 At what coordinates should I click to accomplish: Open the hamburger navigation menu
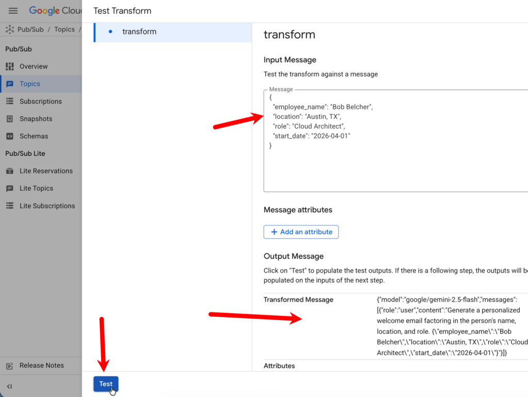[13, 11]
